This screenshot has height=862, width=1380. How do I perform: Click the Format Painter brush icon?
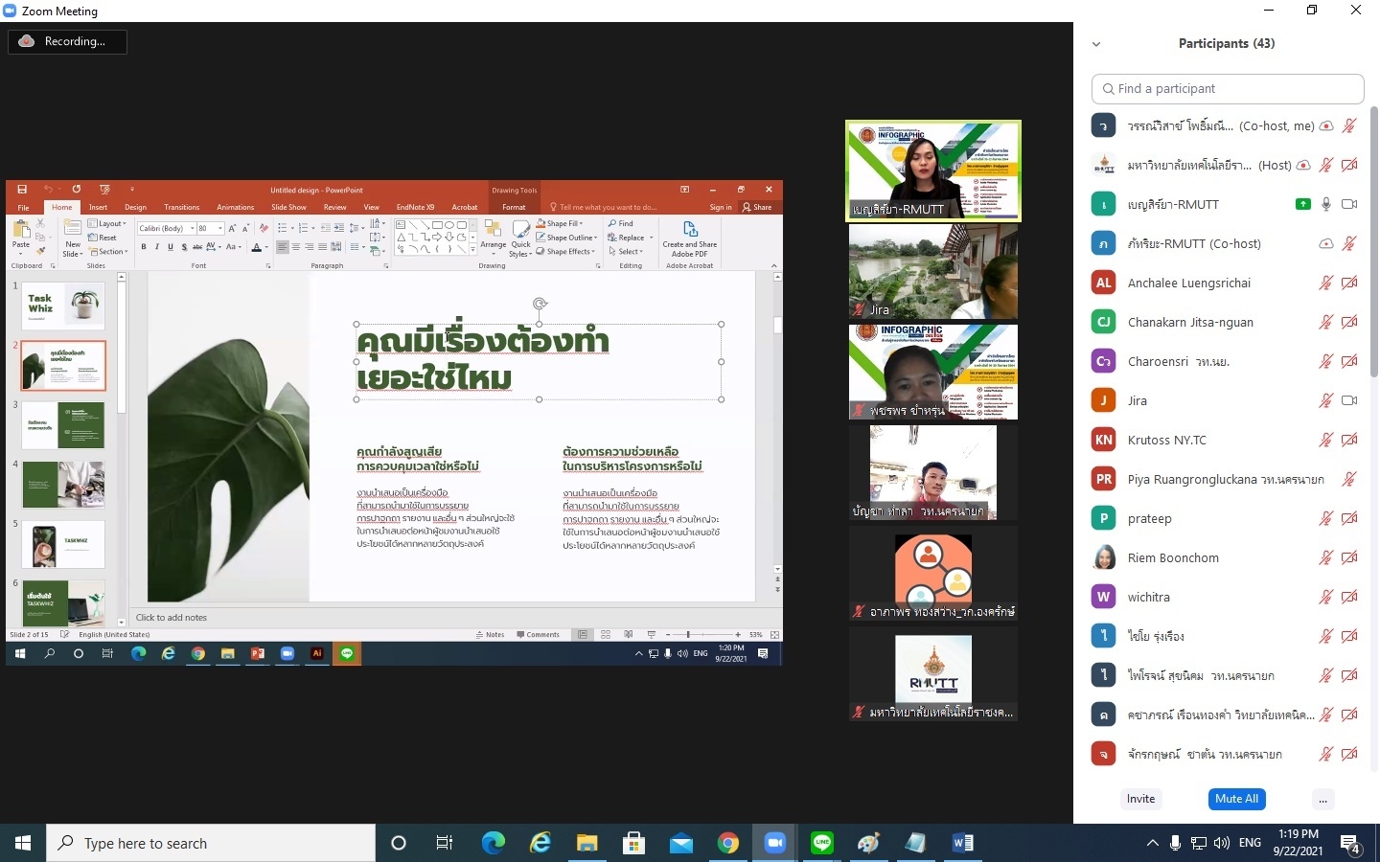[40, 251]
